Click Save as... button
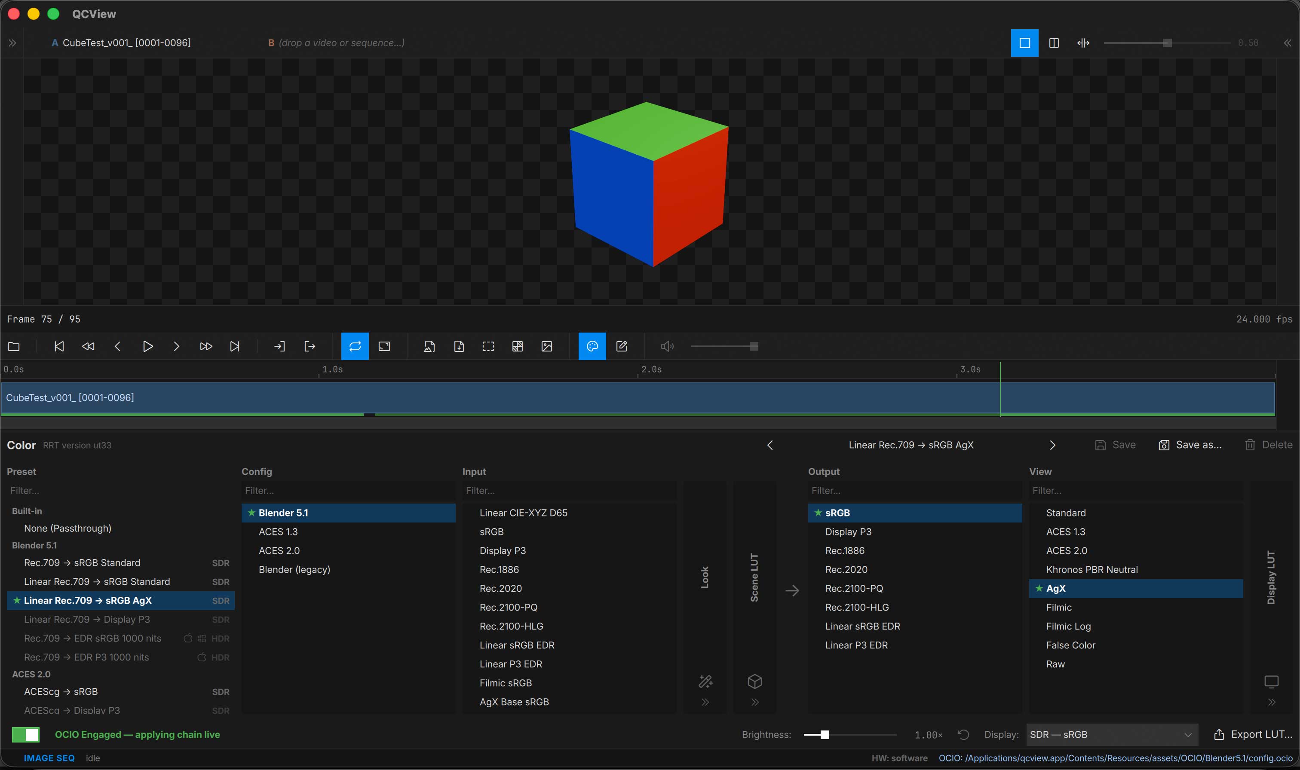The image size is (1300, 770). point(1190,445)
